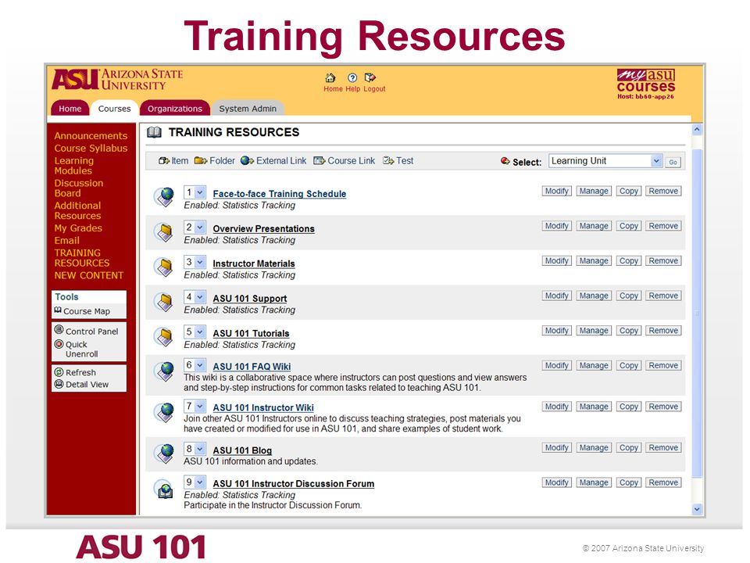The image size is (750, 563).
Task: Open position dropdown 9 for Instructor Discussion Forum
Action: tap(195, 482)
